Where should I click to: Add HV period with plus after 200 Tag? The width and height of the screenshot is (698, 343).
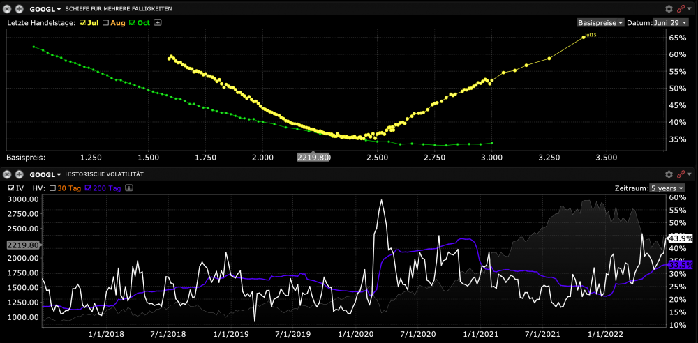[129, 188]
